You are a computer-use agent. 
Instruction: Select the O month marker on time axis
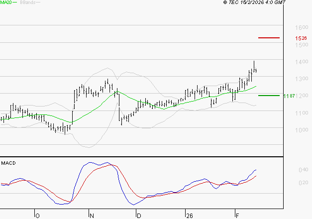[x=37, y=216]
